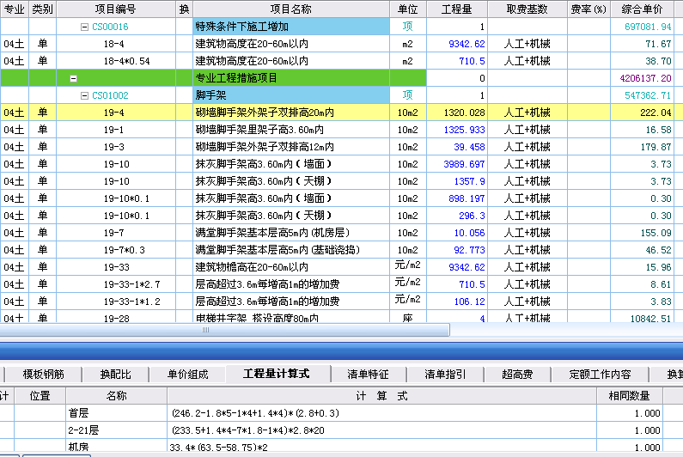The width and height of the screenshot is (683, 457).
Task: Click the 综合单价 column header
Action: pos(642,9)
